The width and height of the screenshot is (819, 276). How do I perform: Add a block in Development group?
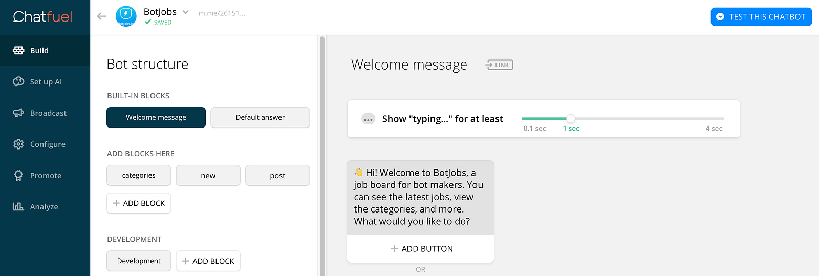click(208, 261)
